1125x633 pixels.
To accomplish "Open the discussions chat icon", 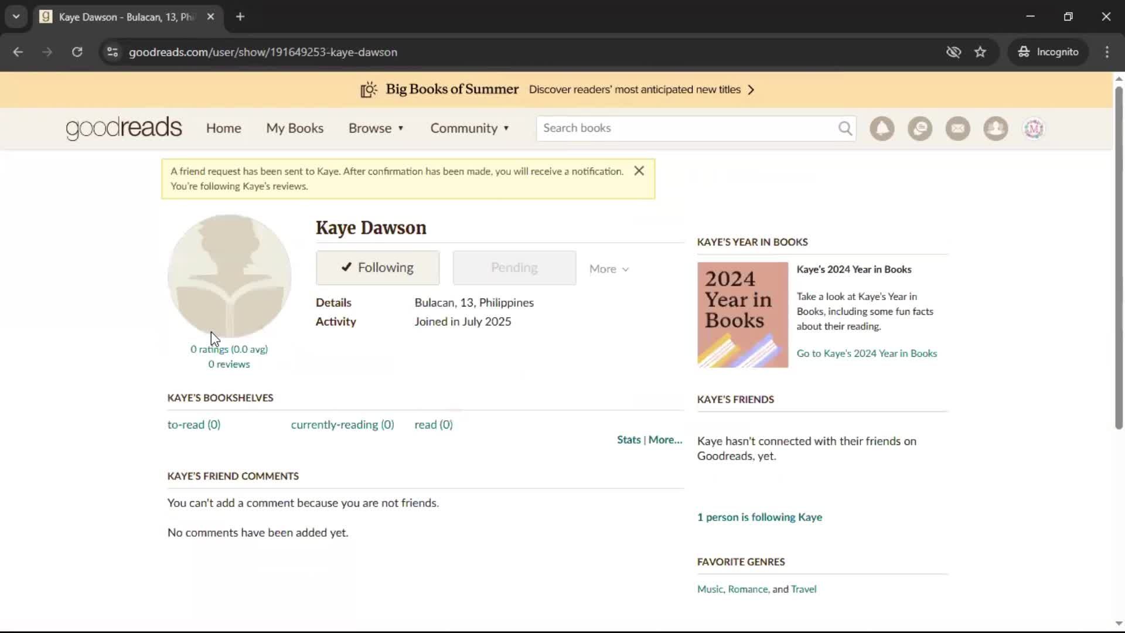I will coord(920,128).
